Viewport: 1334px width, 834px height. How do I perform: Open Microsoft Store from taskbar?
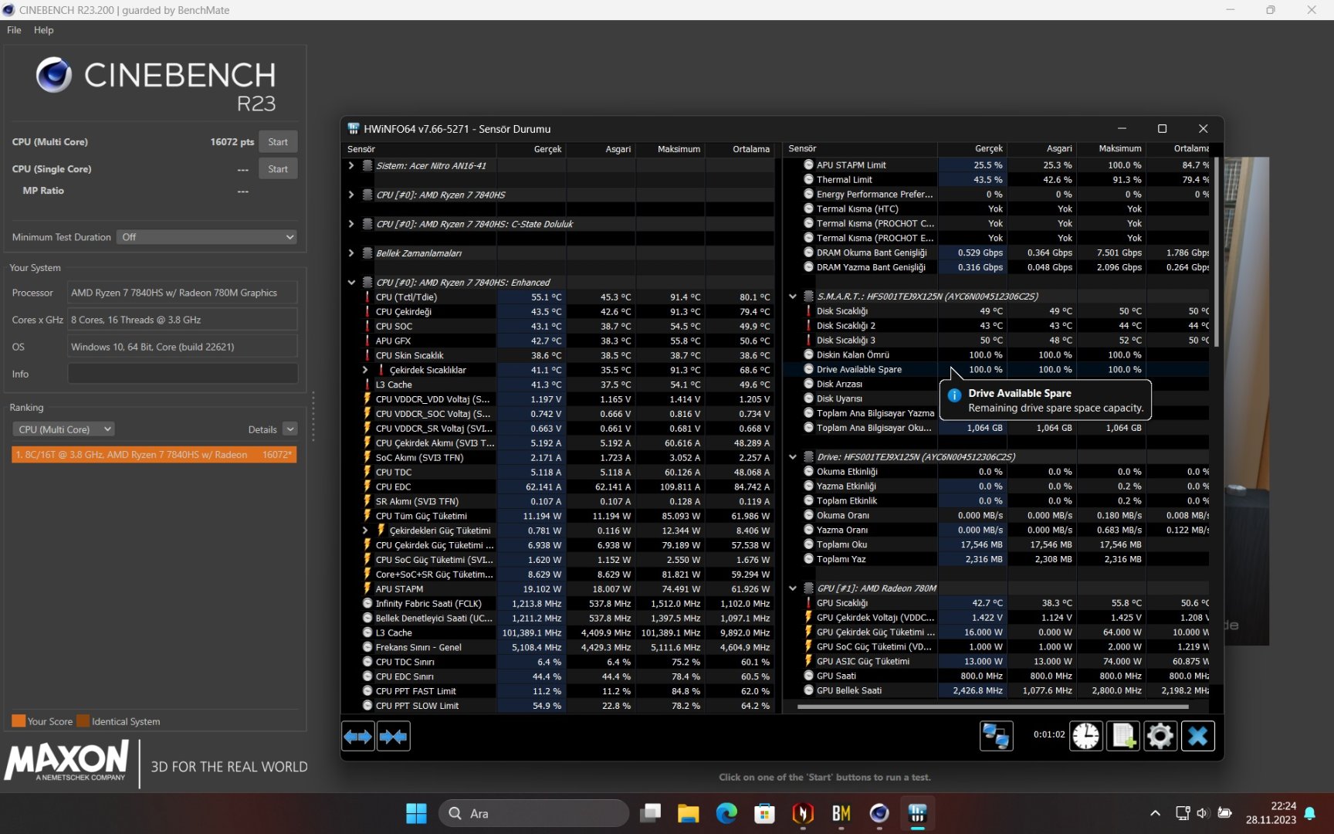coord(764,813)
